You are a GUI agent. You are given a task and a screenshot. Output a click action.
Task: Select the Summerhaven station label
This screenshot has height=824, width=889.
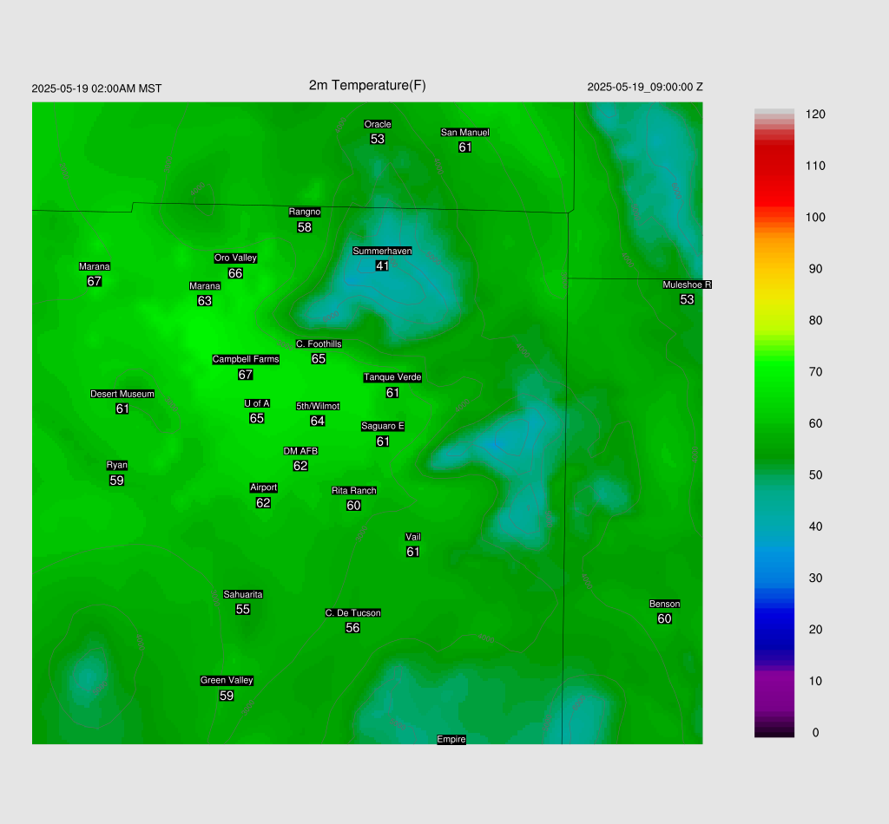point(382,251)
